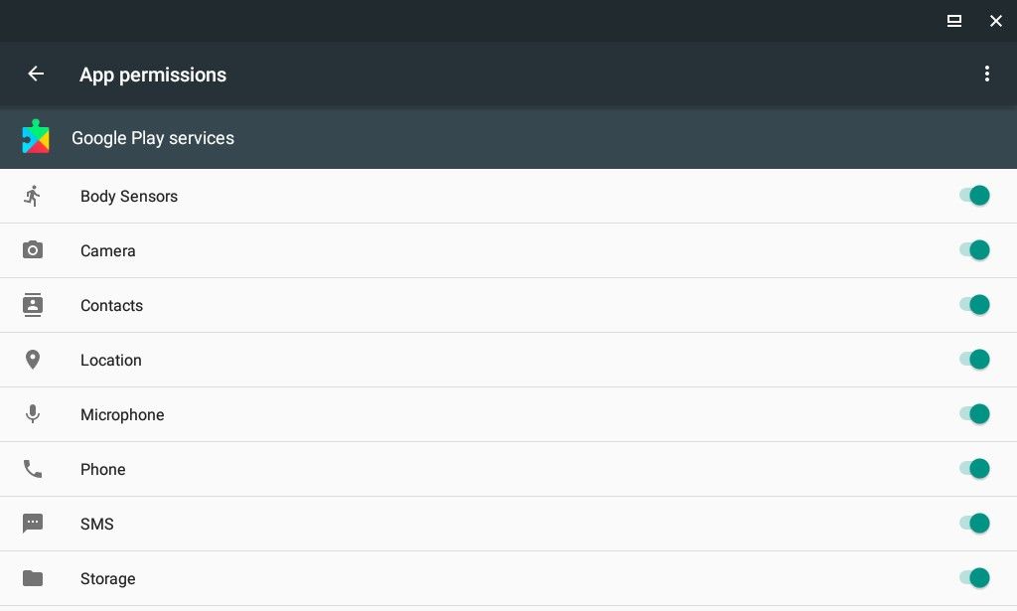Disable Microphone access

click(975, 414)
